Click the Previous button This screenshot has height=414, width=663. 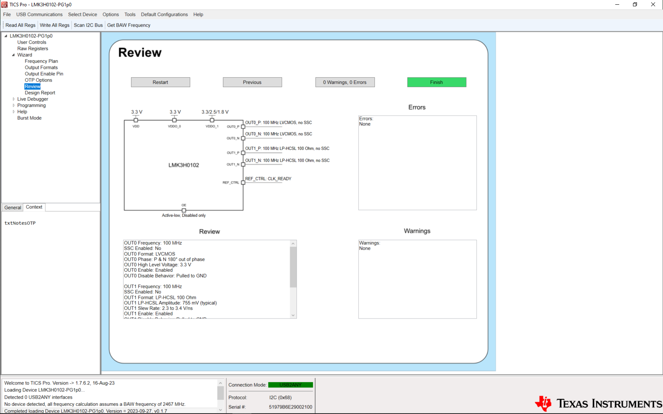pos(252,82)
